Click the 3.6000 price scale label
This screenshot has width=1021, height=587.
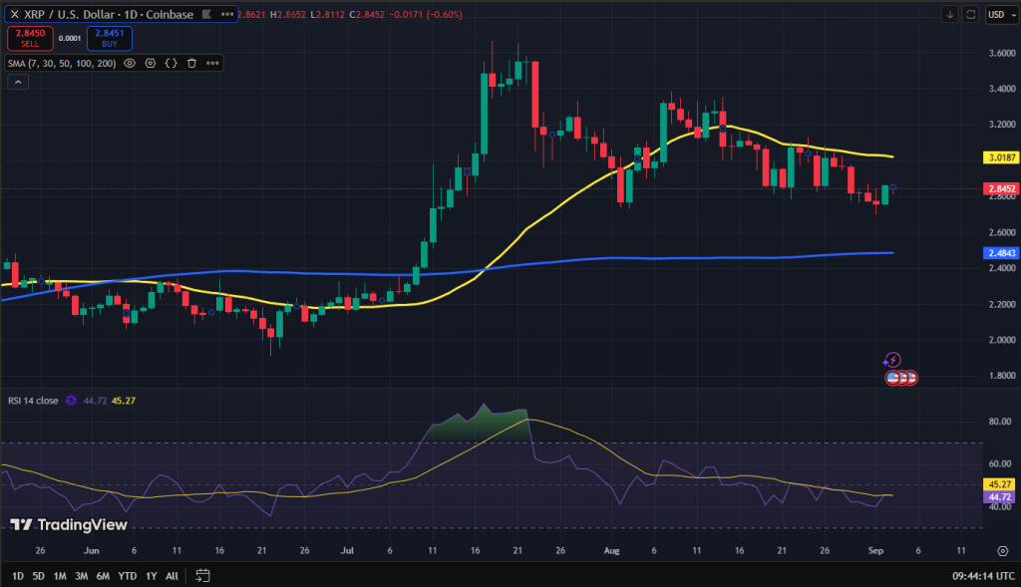click(1001, 54)
